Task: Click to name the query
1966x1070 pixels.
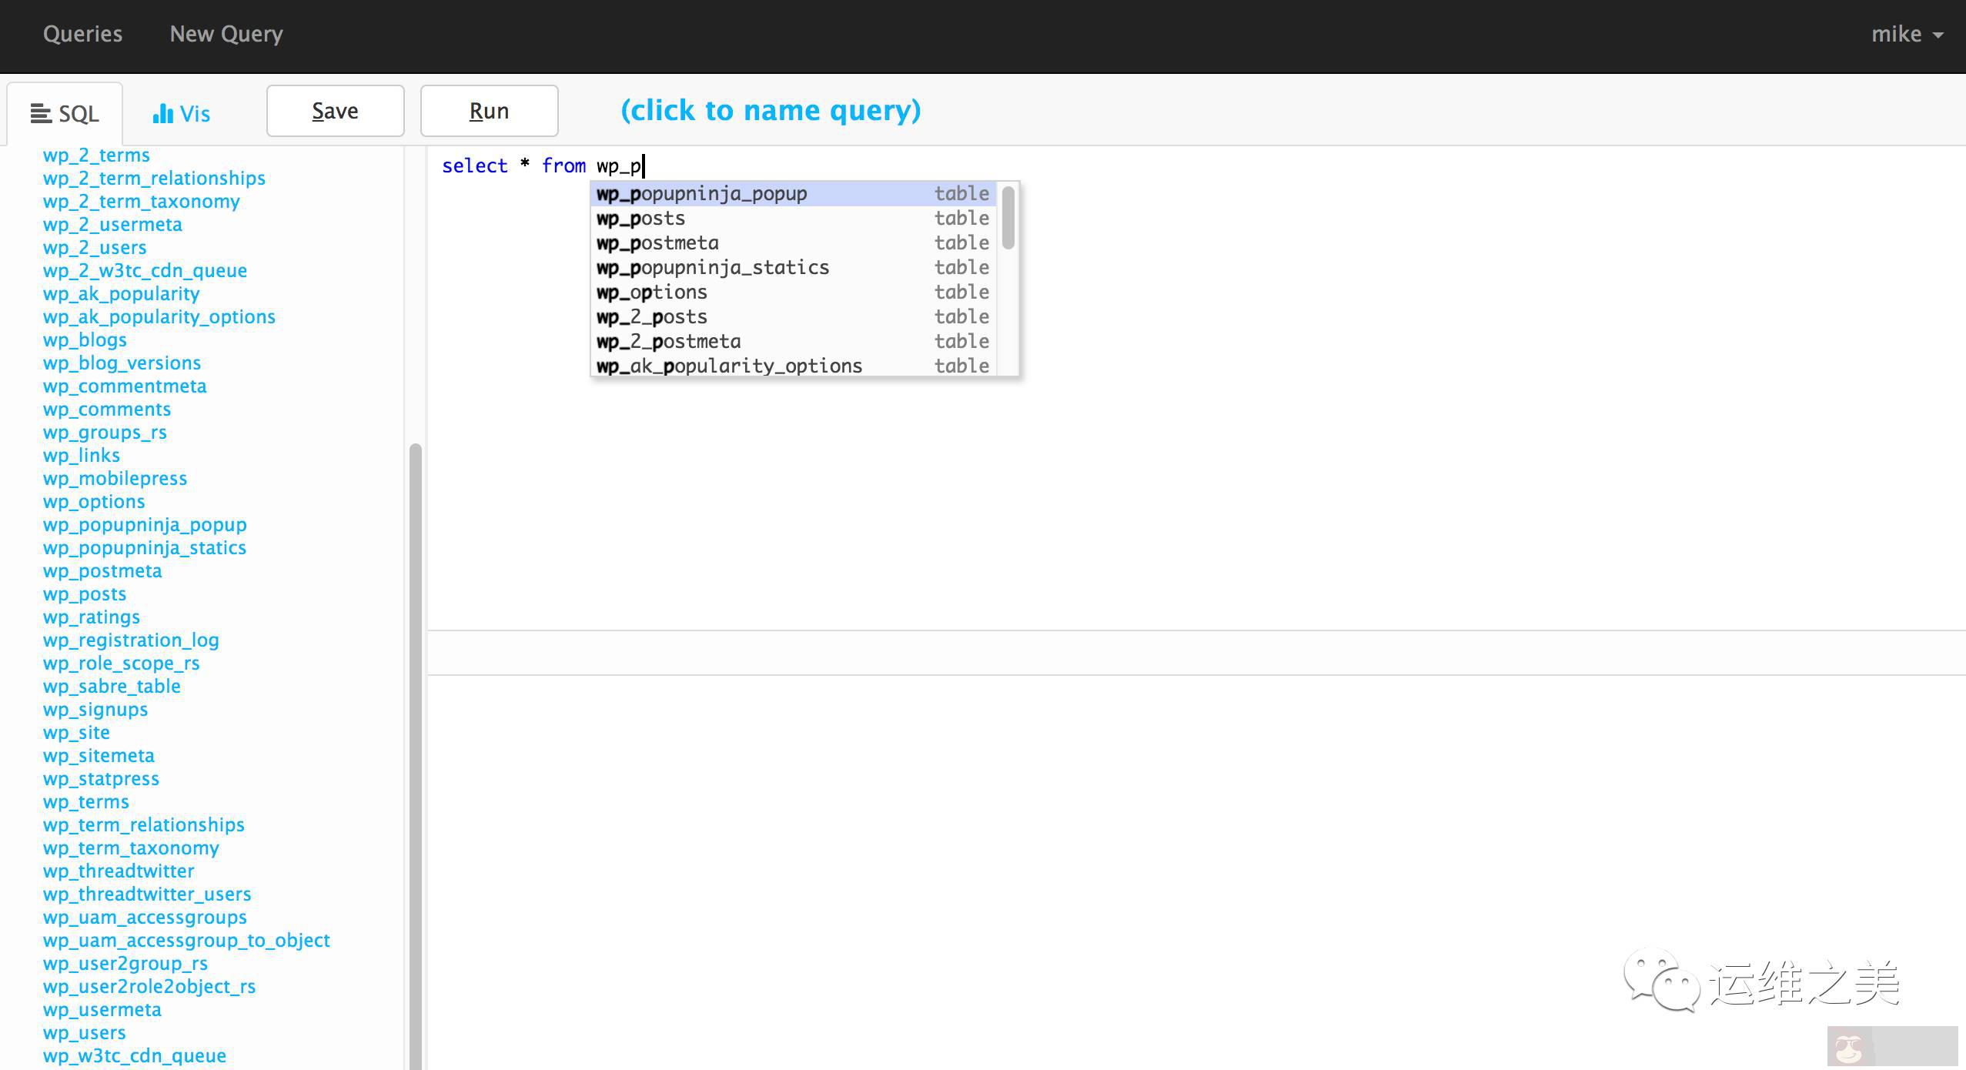Action: (771, 110)
